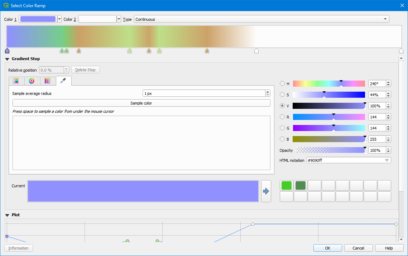
Task: Click the Current color preview bar
Action: click(143, 191)
